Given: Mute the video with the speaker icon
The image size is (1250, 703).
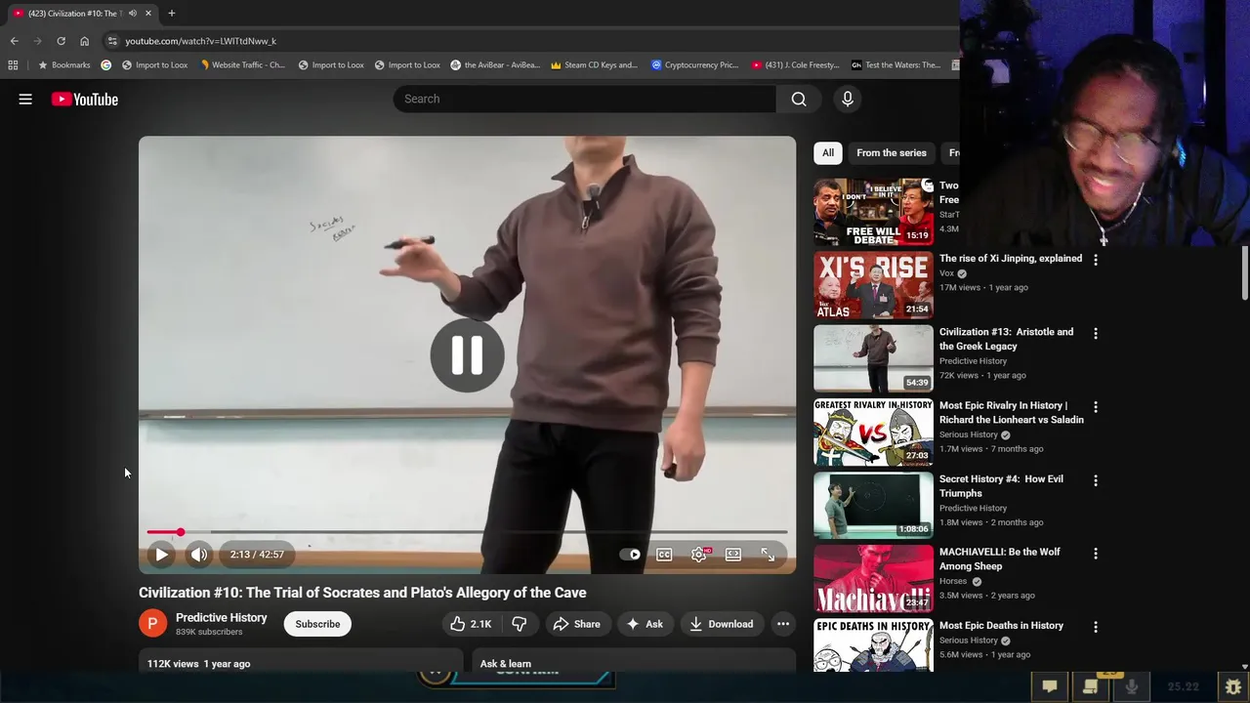Looking at the screenshot, I should tap(199, 555).
